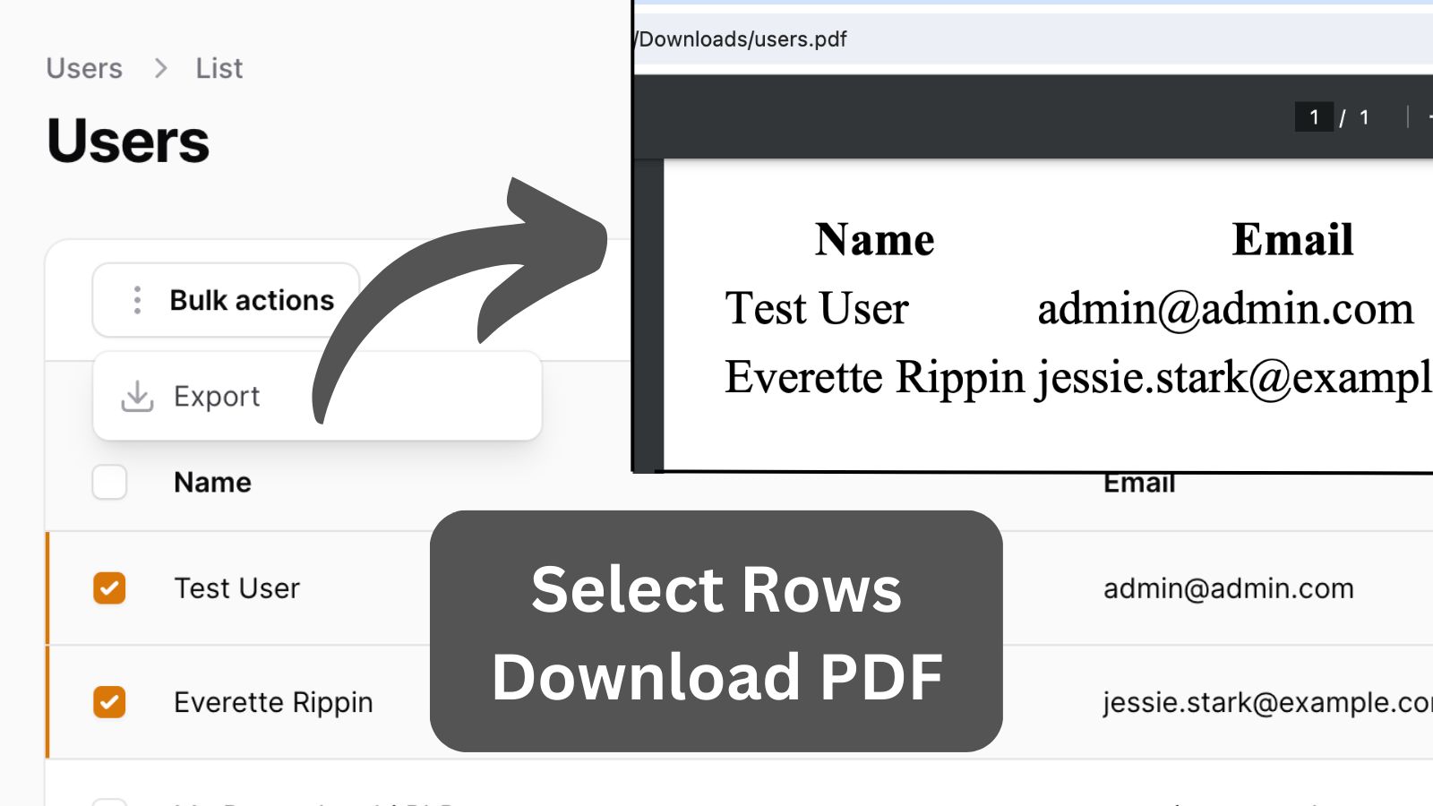Sort by the Name column header
This screenshot has height=806, width=1433.
212,482
